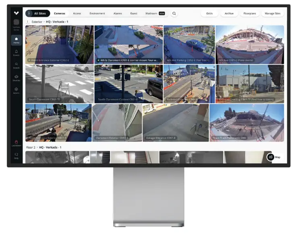Open Admin gear in sidebar
Image resolution: width=294 pixels, height=234 pixels.
17,91
